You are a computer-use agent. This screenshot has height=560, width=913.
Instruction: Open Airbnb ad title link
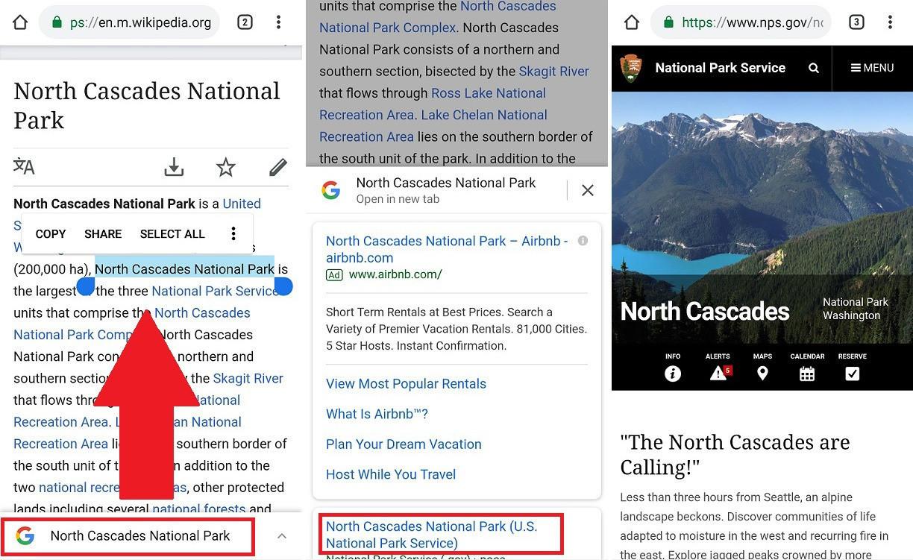pyautogui.click(x=447, y=249)
